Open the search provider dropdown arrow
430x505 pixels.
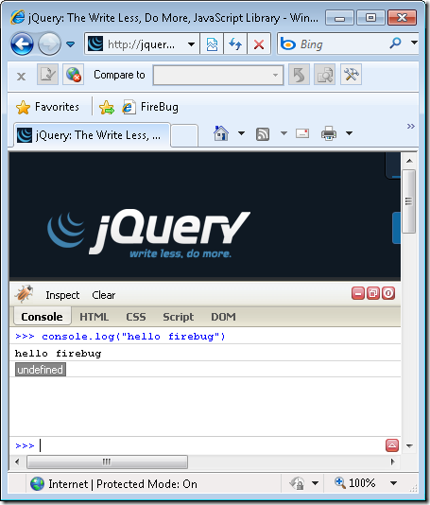coord(414,43)
